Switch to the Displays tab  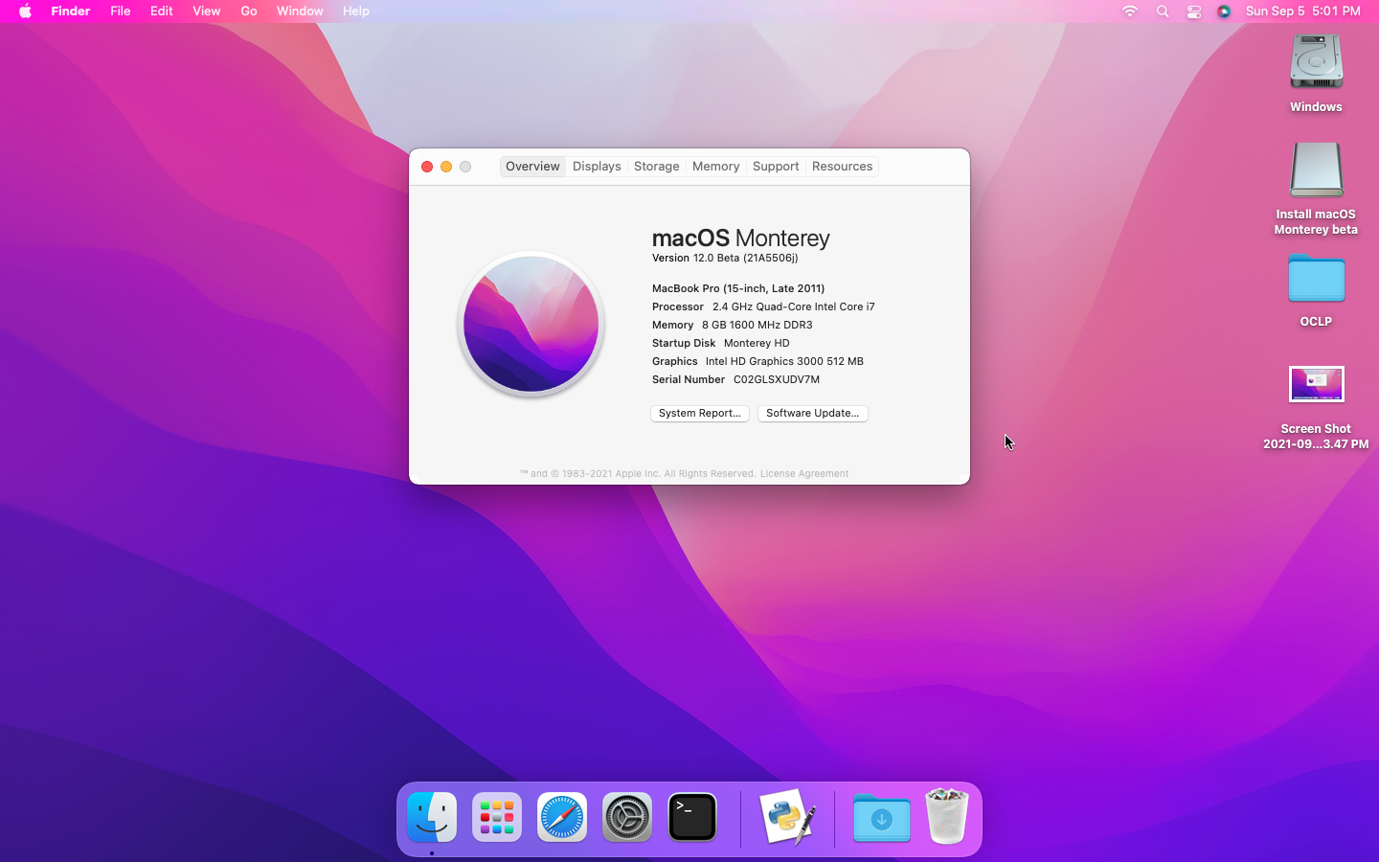coord(597,167)
